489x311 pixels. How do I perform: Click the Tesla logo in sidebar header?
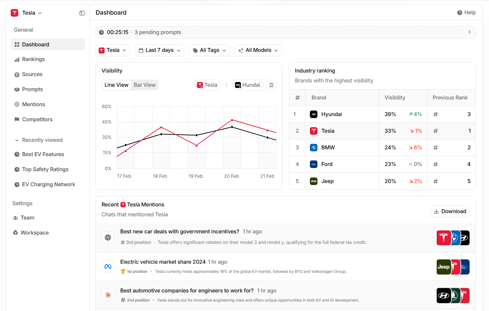point(15,13)
